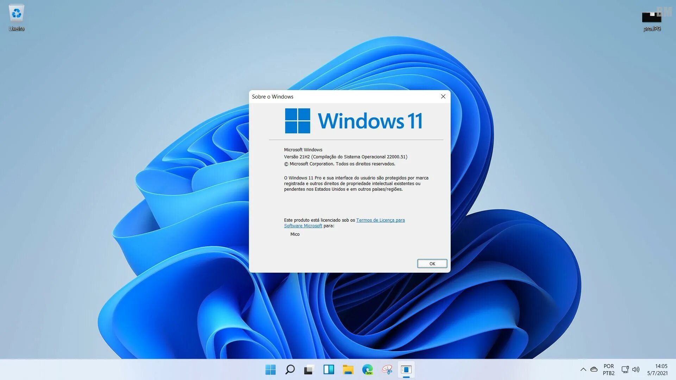Click the active winver taskbar icon
Image resolution: width=676 pixels, height=380 pixels.
coord(406,369)
